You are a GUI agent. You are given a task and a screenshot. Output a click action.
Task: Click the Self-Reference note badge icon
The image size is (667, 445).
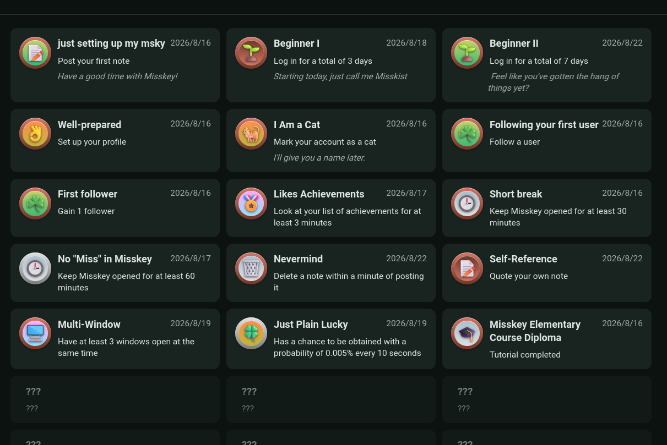(x=467, y=268)
